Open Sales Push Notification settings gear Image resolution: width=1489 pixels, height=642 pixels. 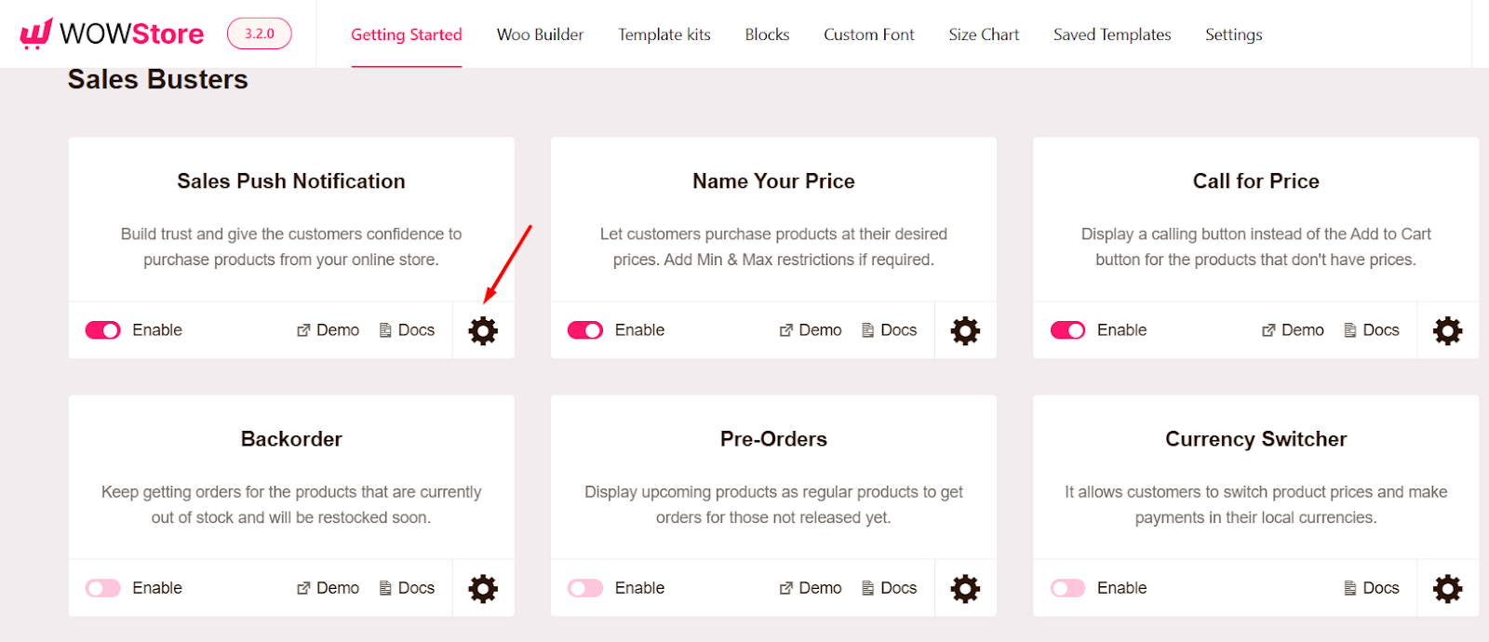(482, 330)
